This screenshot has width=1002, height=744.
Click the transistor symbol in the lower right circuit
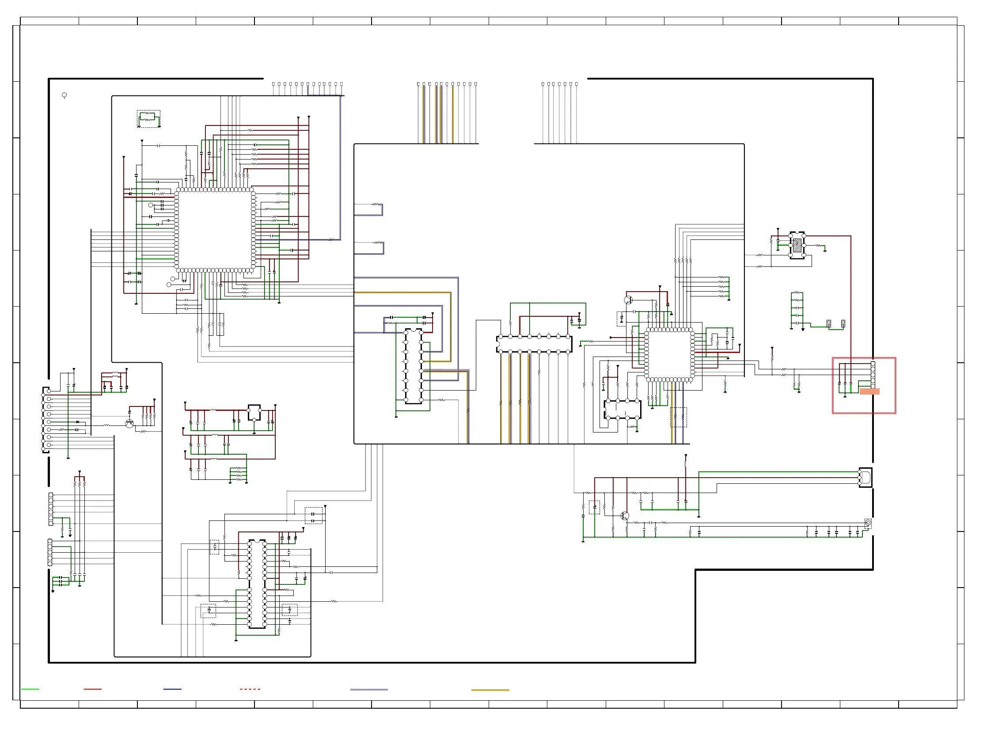tap(625, 516)
